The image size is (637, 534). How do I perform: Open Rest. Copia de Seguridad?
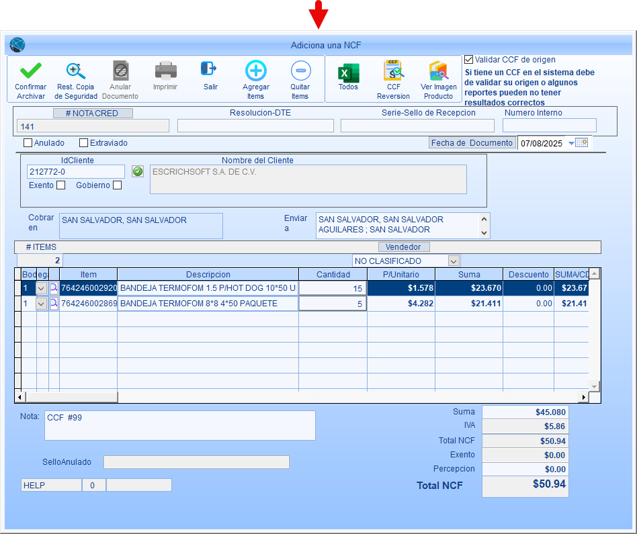pos(75,71)
